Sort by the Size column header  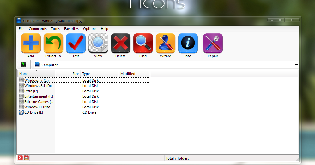[x=68, y=73]
